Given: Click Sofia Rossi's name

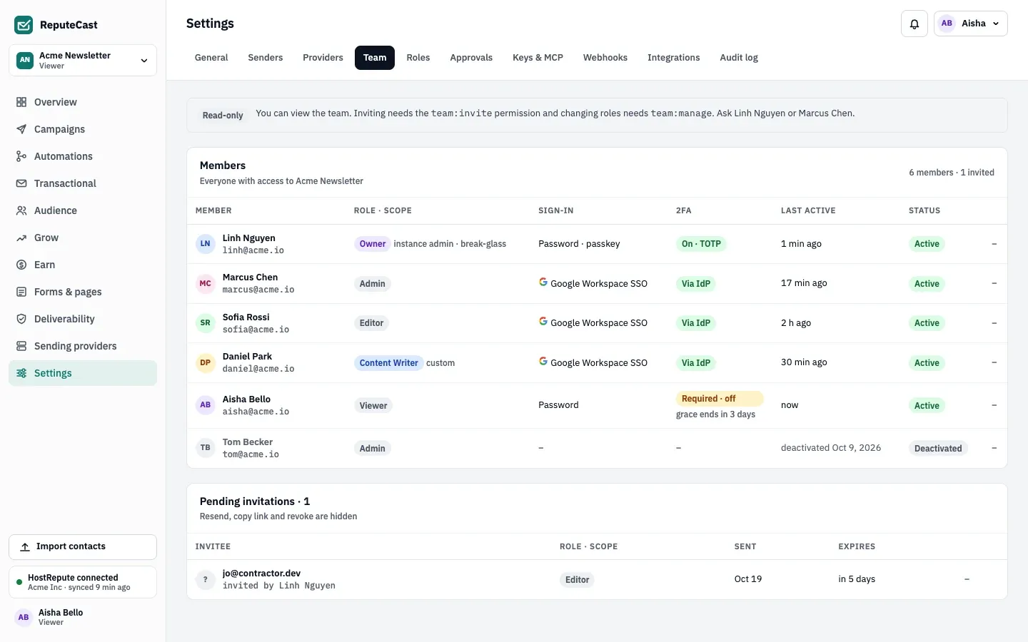Looking at the screenshot, I should tap(246, 317).
